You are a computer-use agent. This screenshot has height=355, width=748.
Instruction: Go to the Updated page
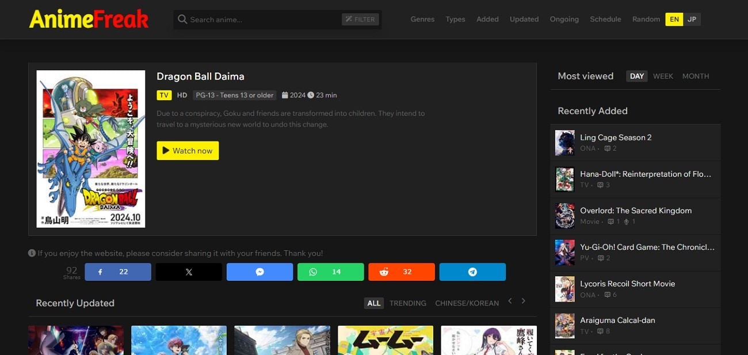pos(524,19)
